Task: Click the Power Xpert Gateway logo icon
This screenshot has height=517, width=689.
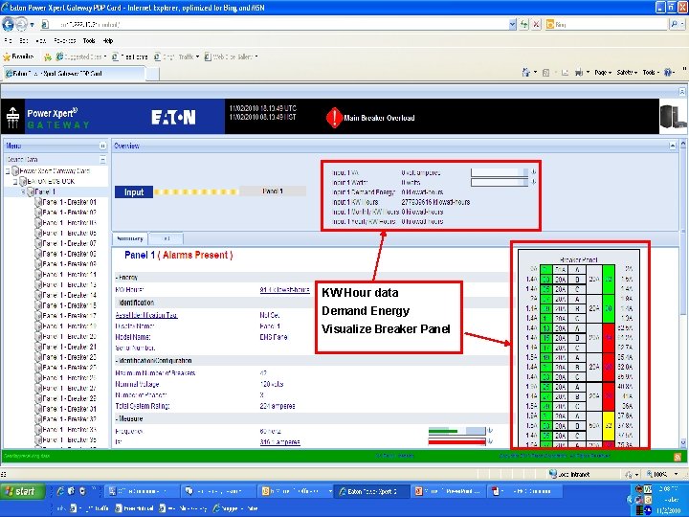Action: pyautogui.click(x=12, y=118)
